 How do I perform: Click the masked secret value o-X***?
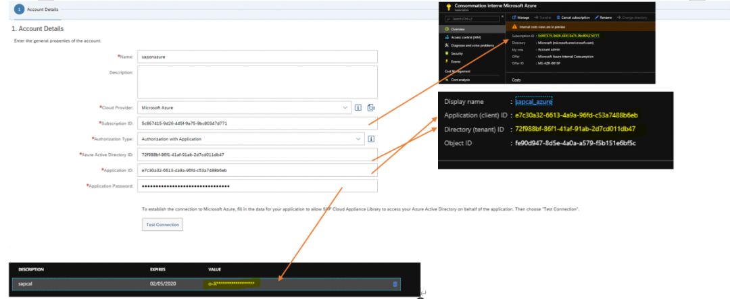click(x=231, y=283)
